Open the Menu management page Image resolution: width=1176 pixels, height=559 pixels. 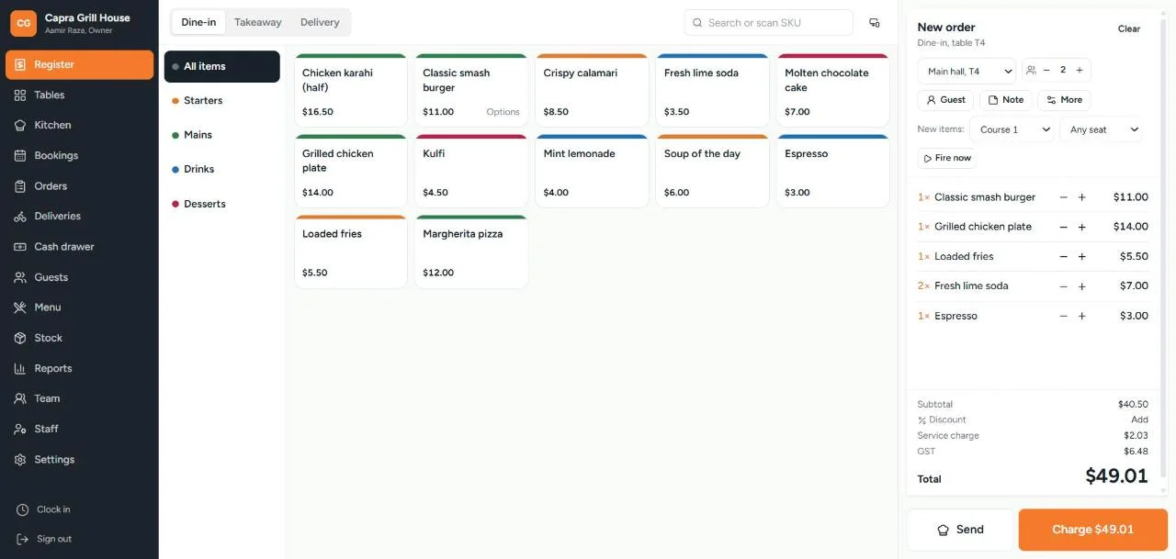pos(79,307)
